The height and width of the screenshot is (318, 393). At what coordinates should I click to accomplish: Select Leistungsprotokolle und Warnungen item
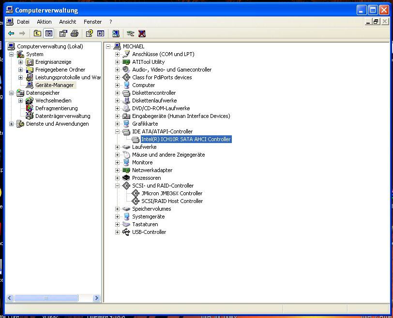(x=68, y=77)
